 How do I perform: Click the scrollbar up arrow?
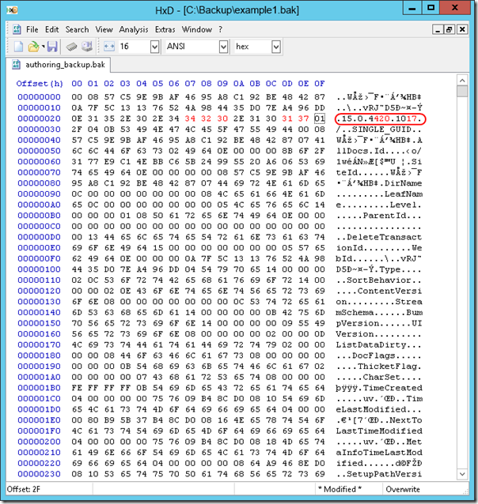(462, 81)
